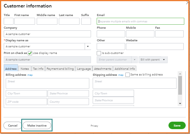
Task: Enable Same as billing address checkbox
Action: click(128, 75)
